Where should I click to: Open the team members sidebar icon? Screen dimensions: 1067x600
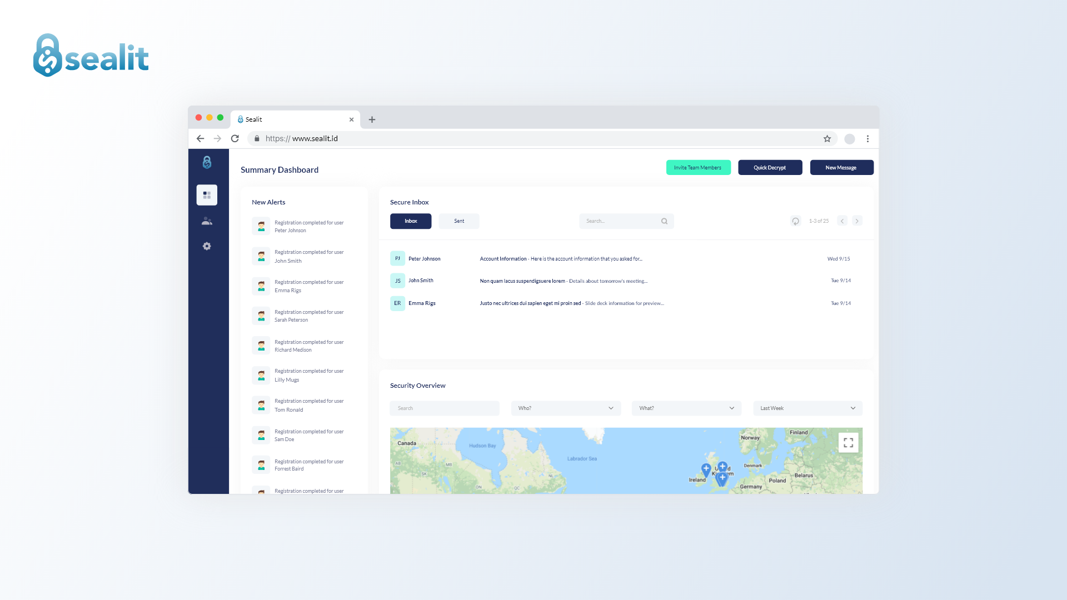[207, 221]
